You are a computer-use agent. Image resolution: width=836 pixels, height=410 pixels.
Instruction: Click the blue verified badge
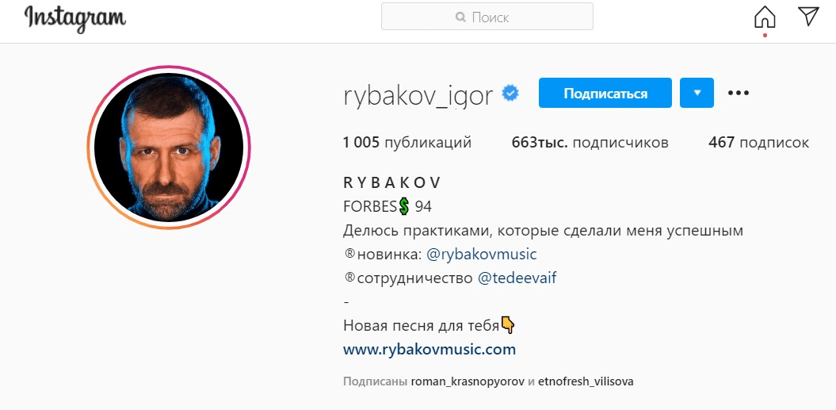[510, 94]
